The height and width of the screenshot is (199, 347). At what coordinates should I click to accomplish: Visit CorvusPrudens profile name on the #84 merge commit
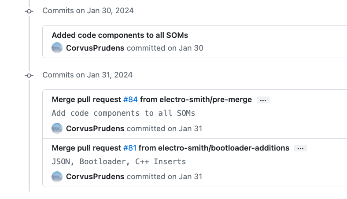[95, 129]
